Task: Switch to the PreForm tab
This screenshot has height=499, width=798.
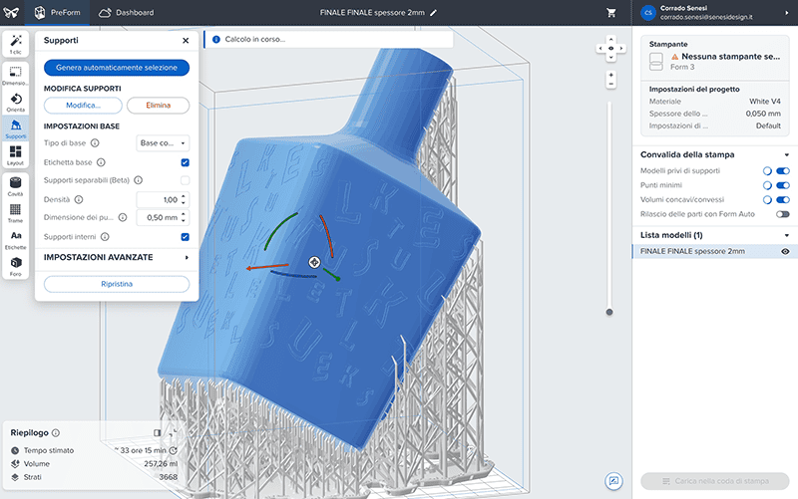Action: click(58, 13)
